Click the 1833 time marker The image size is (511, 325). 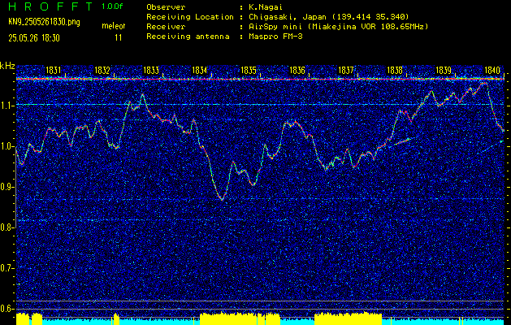point(151,71)
